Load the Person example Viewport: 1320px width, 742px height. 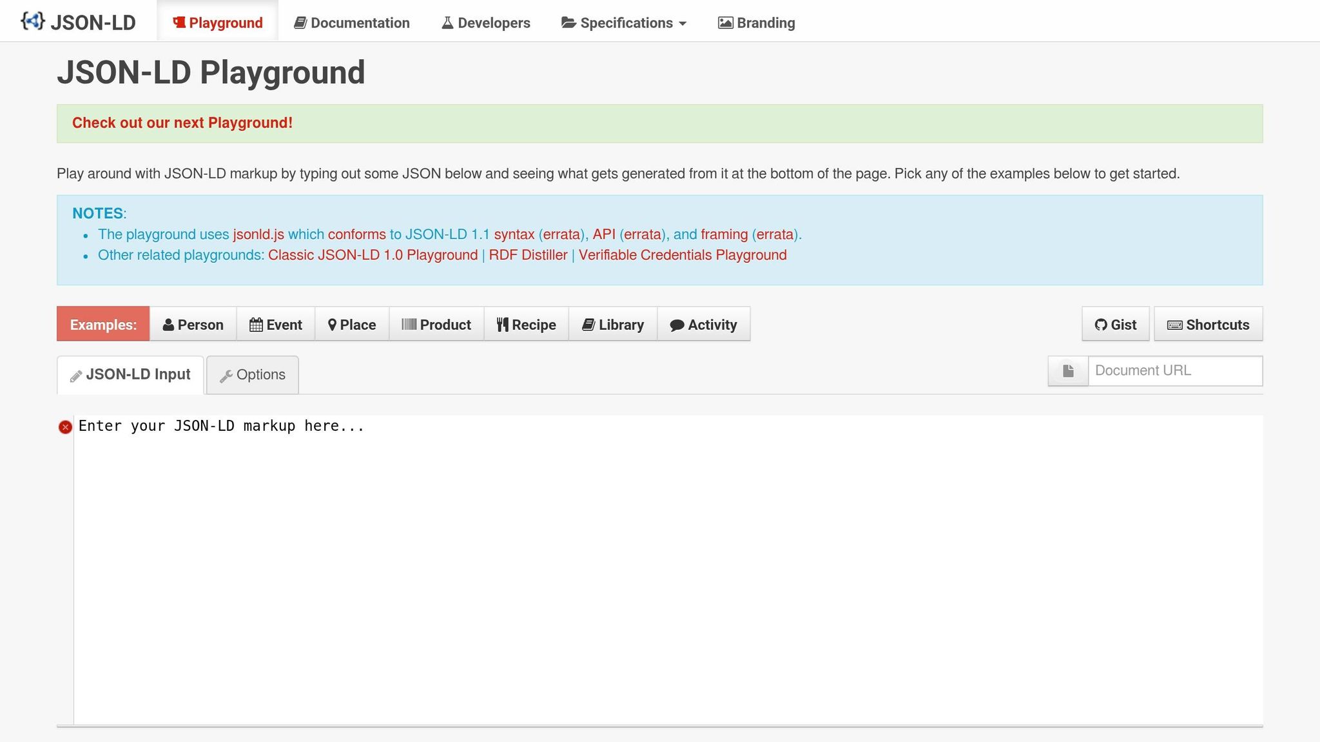click(193, 324)
